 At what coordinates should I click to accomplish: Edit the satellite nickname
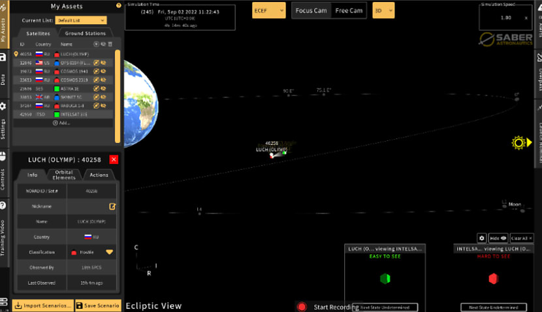pyautogui.click(x=112, y=206)
